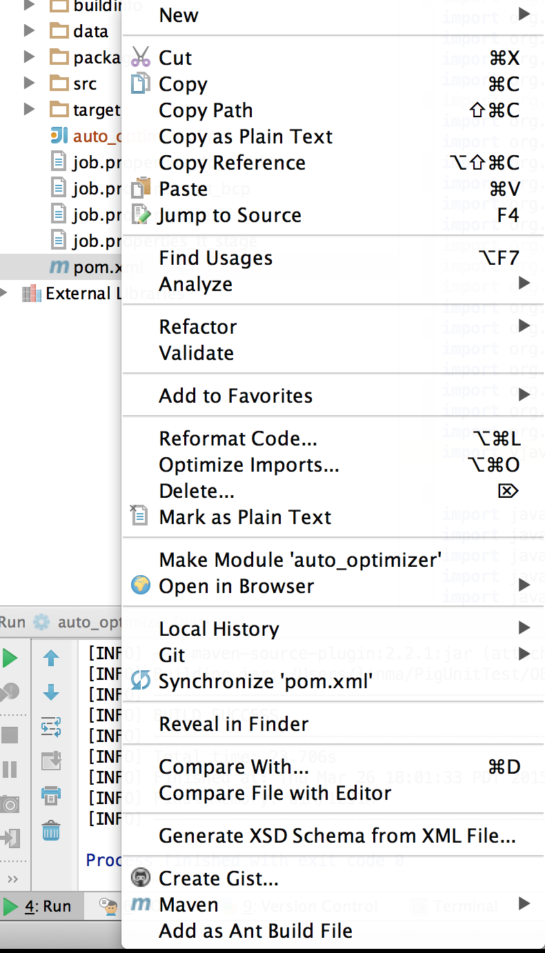Image resolution: width=545 pixels, height=953 pixels.
Task: Choose Synchronize 'pom.xml' entry
Action: [333, 681]
